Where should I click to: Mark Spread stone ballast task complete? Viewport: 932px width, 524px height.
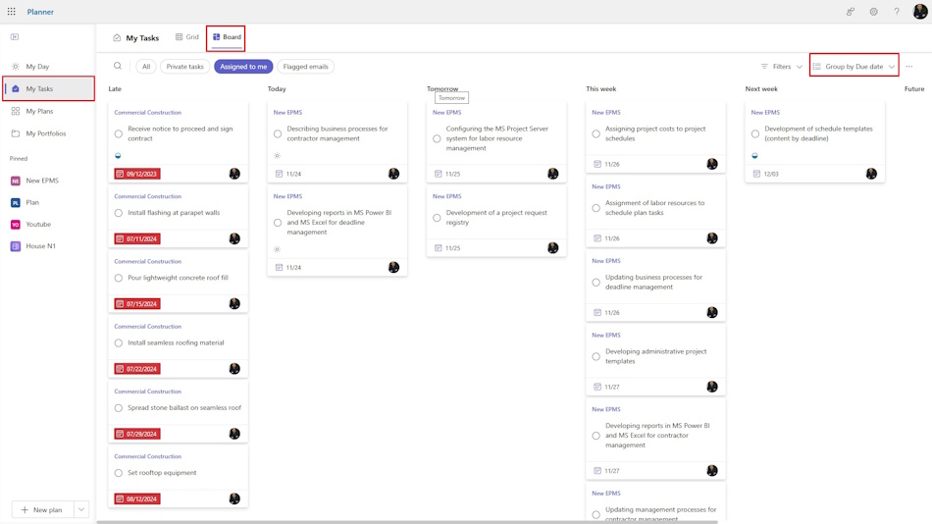coord(119,408)
